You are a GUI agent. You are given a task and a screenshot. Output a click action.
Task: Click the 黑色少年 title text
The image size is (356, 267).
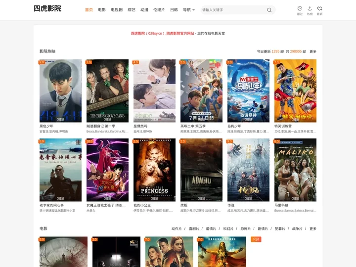tap(46, 126)
